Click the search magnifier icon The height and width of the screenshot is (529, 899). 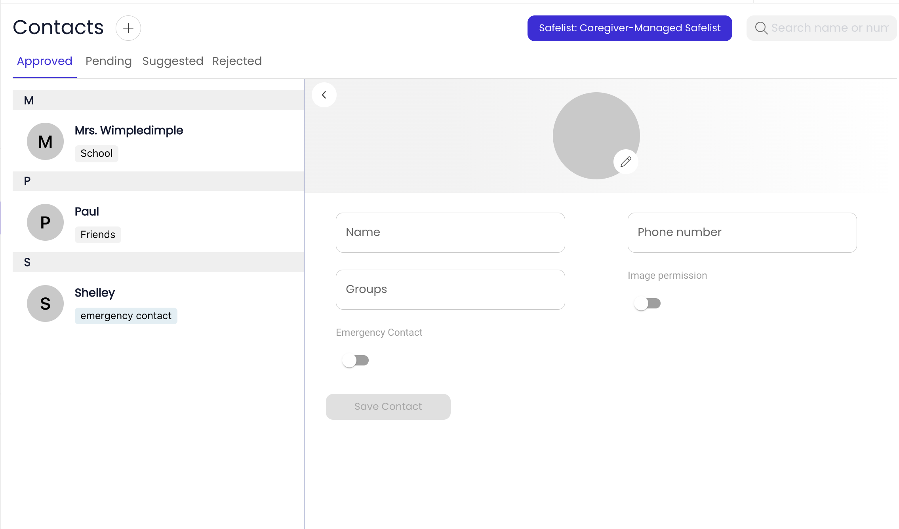point(761,28)
